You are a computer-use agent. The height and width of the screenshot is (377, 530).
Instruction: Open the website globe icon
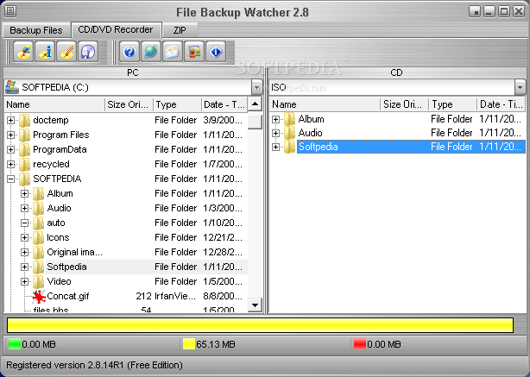click(151, 52)
